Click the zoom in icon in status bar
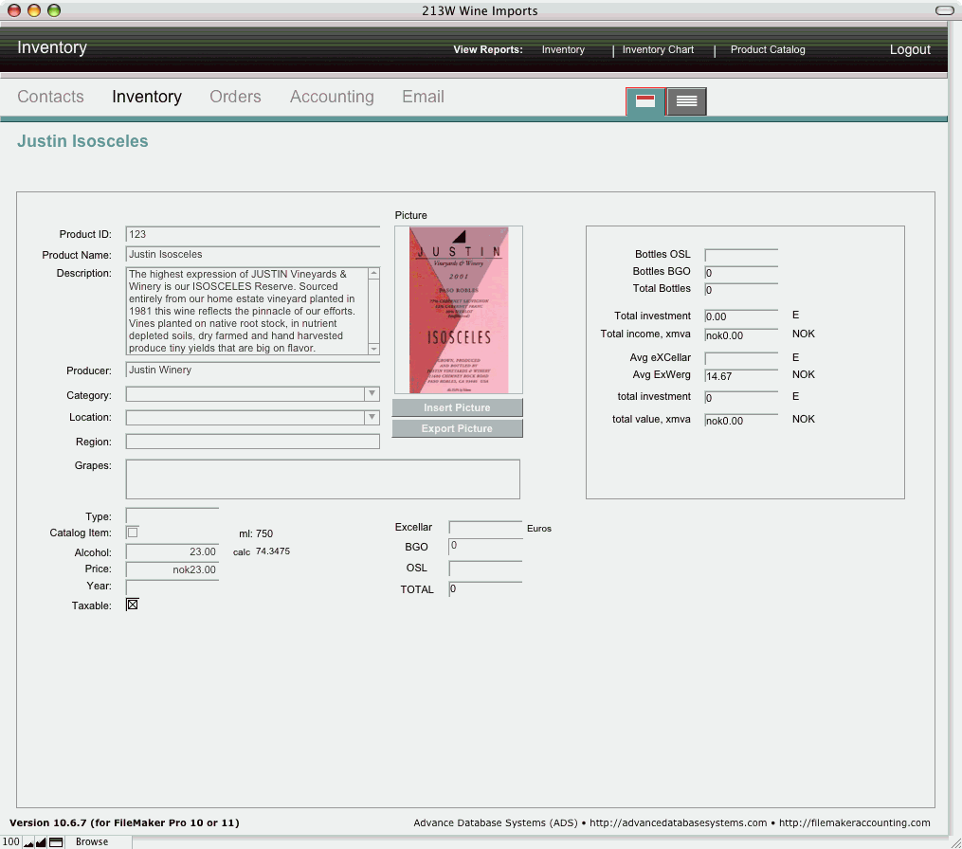The height and width of the screenshot is (849, 962). pyautogui.click(x=41, y=842)
